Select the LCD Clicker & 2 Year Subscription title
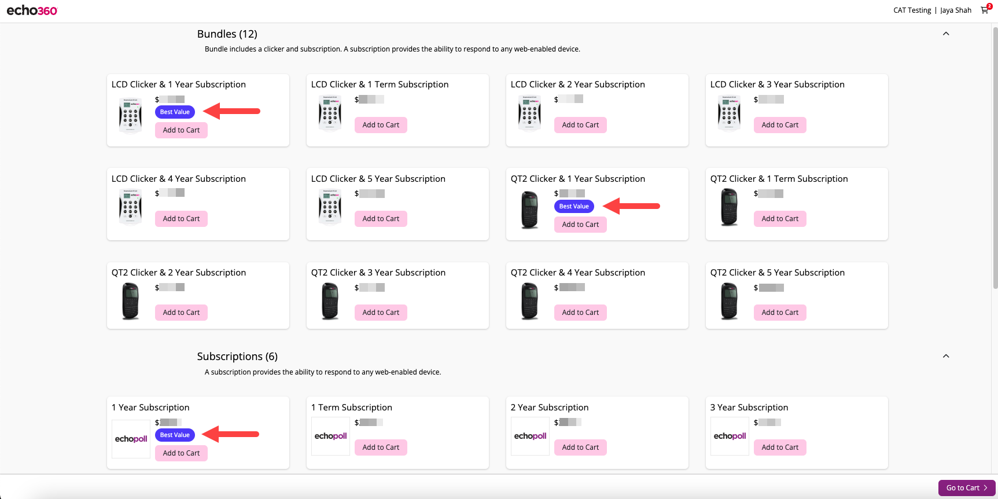 [x=577, y=85]
